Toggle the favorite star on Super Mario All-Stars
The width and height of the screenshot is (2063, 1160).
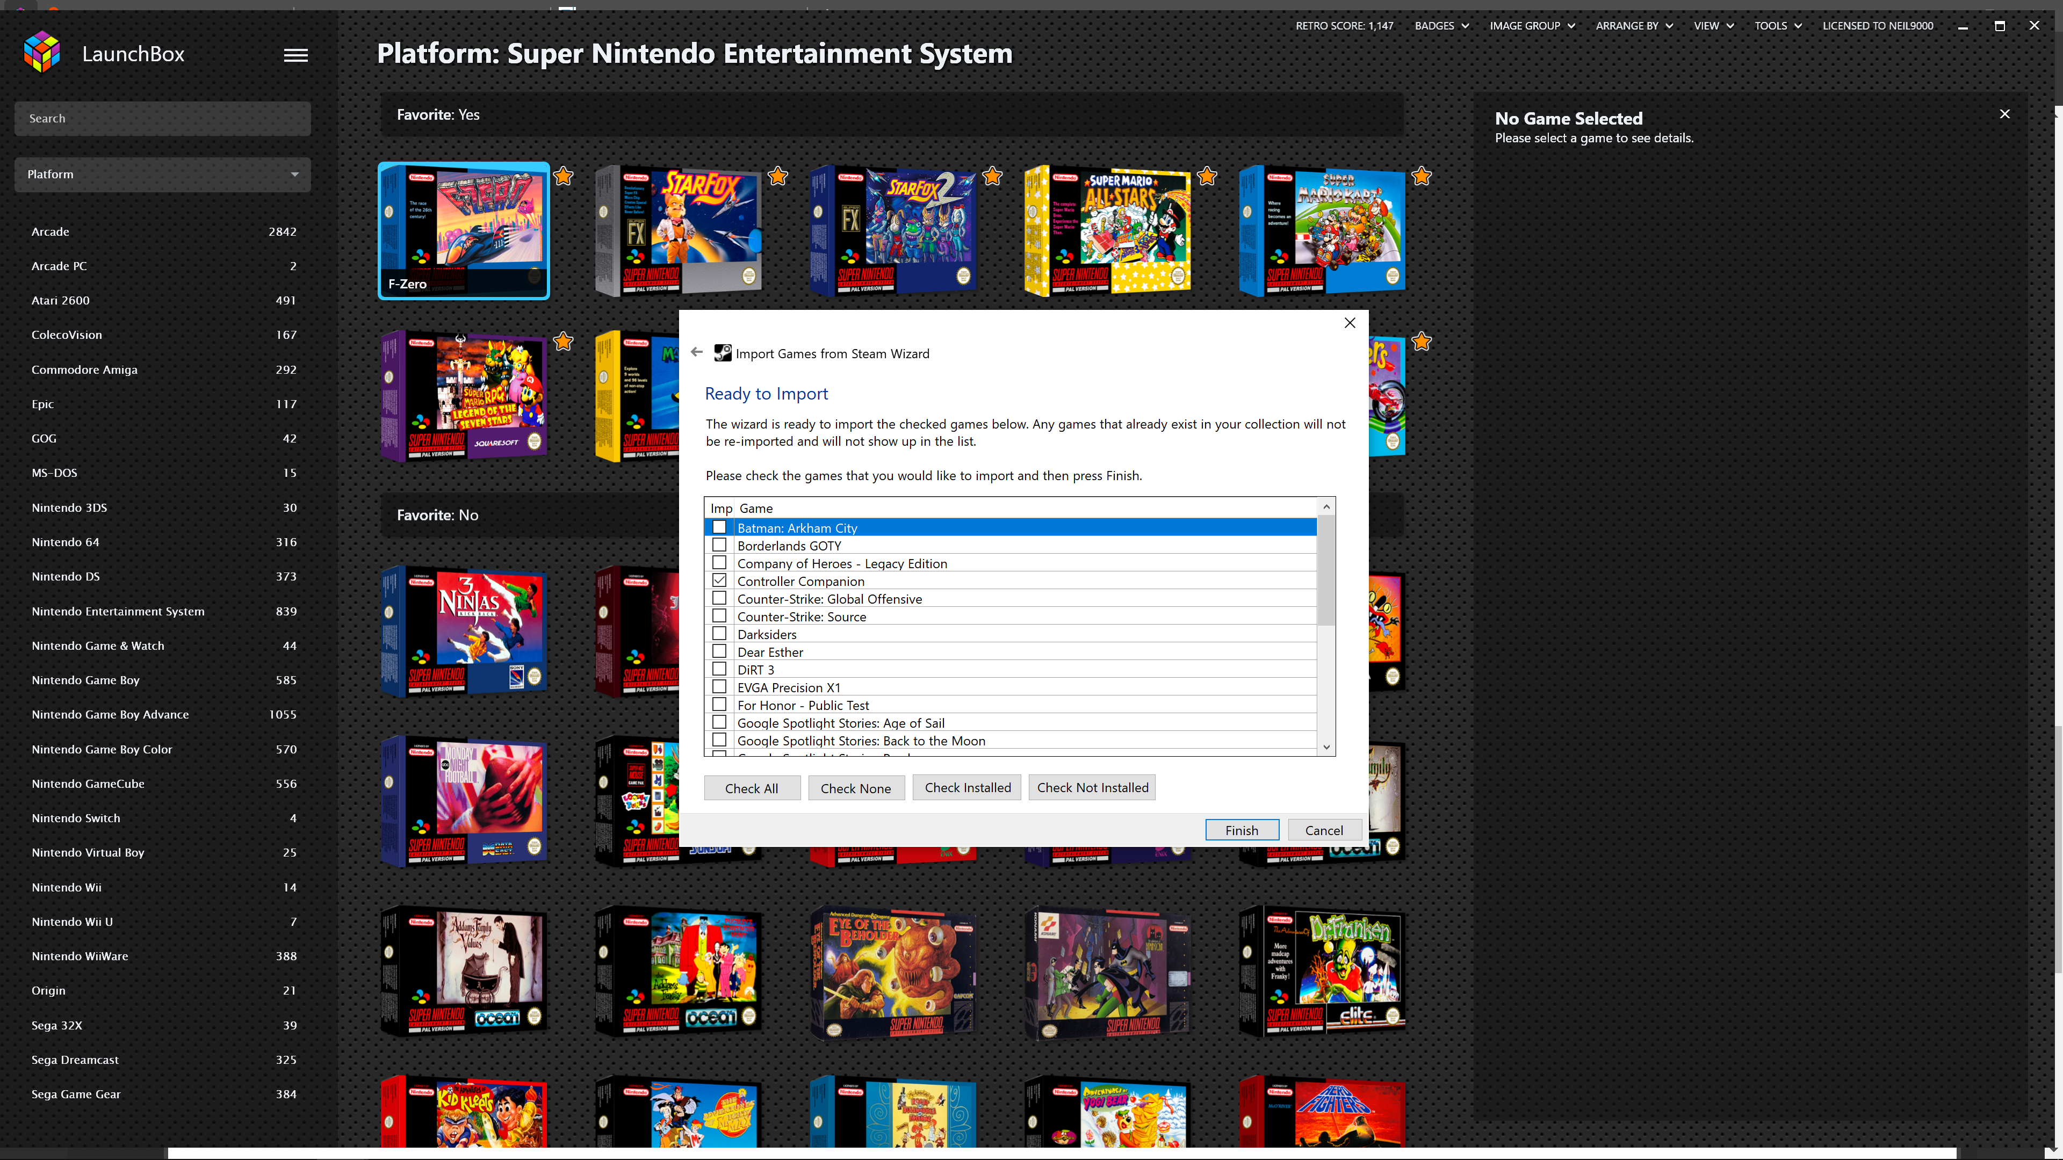tap(1208, 176)
